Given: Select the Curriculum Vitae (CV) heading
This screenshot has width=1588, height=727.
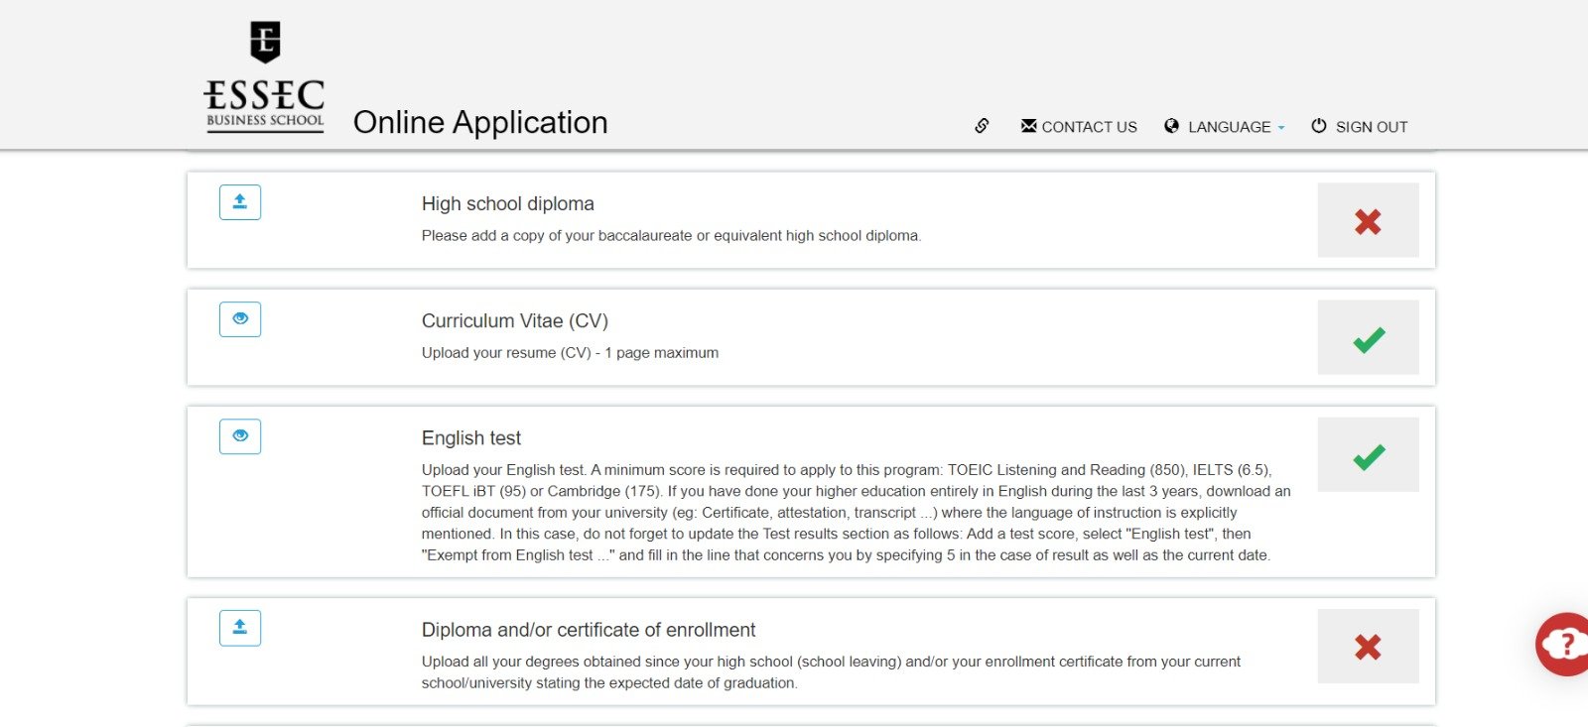Looking at the screenshot, I should [x=514, y=320].
